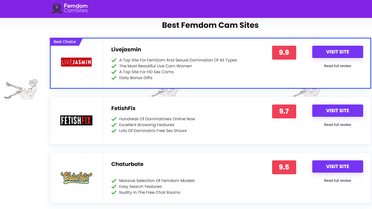Read the full Chaturbate review
The height and width of the screenshot is (209, 372).
click(x=337, y=181)
